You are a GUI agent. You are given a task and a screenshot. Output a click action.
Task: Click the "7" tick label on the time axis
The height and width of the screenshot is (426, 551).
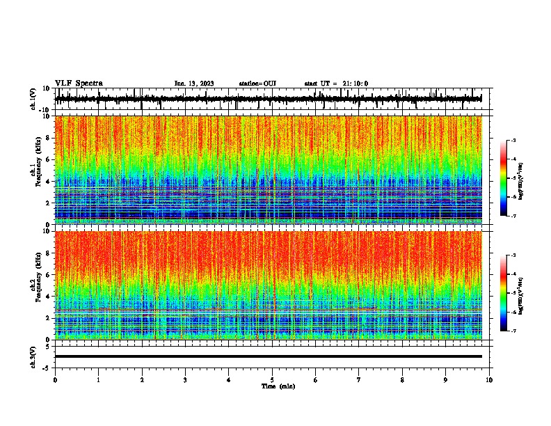click(x=359, y=380)
